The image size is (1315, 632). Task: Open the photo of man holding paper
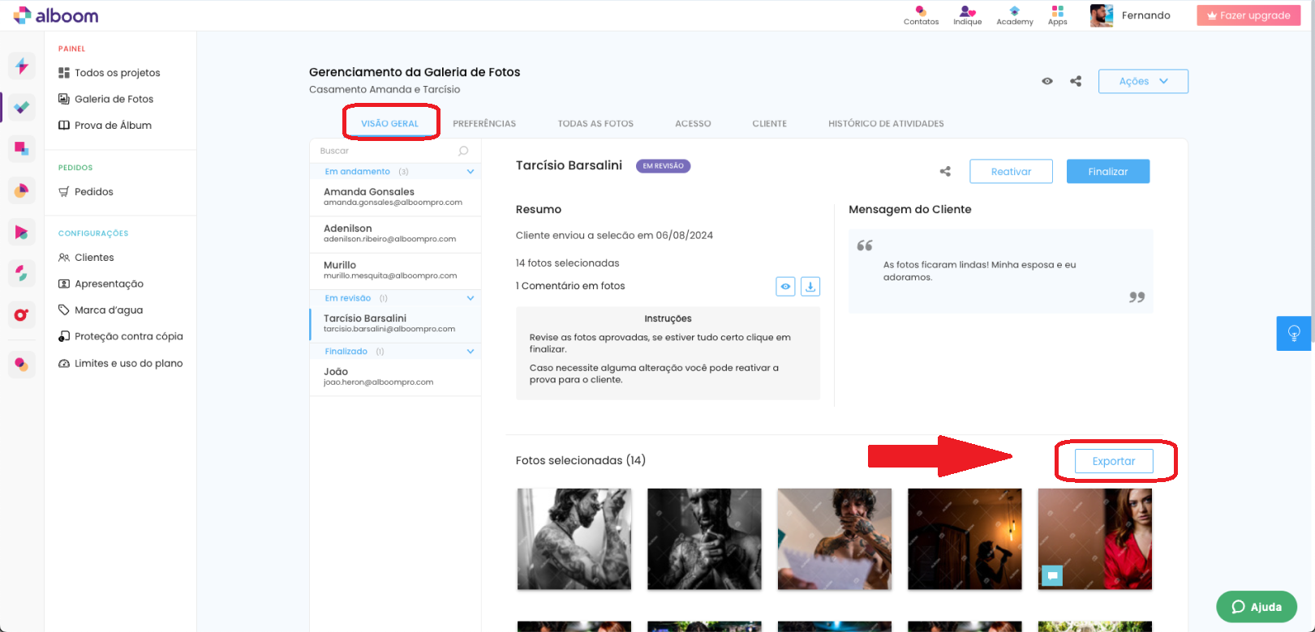coord(835,539)
